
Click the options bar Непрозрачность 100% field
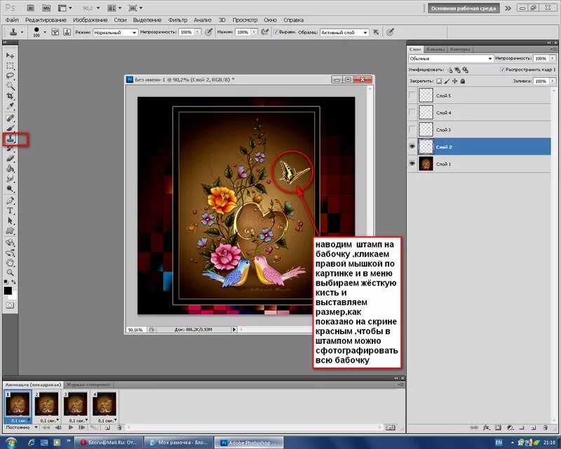coord(187,32)
